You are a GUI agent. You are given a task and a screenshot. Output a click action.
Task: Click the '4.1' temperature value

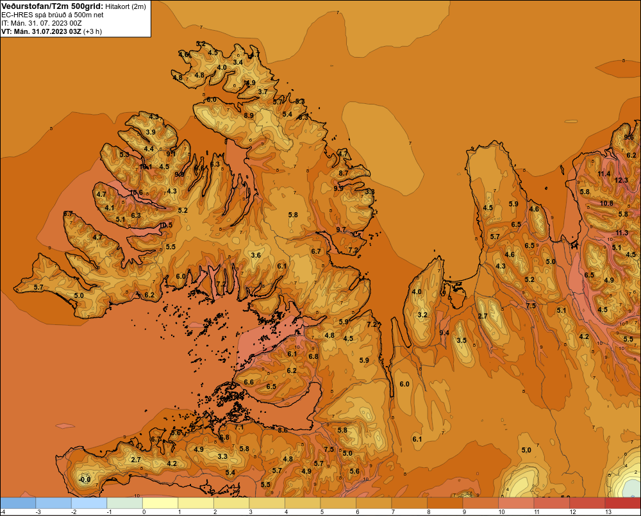(109, 208)
